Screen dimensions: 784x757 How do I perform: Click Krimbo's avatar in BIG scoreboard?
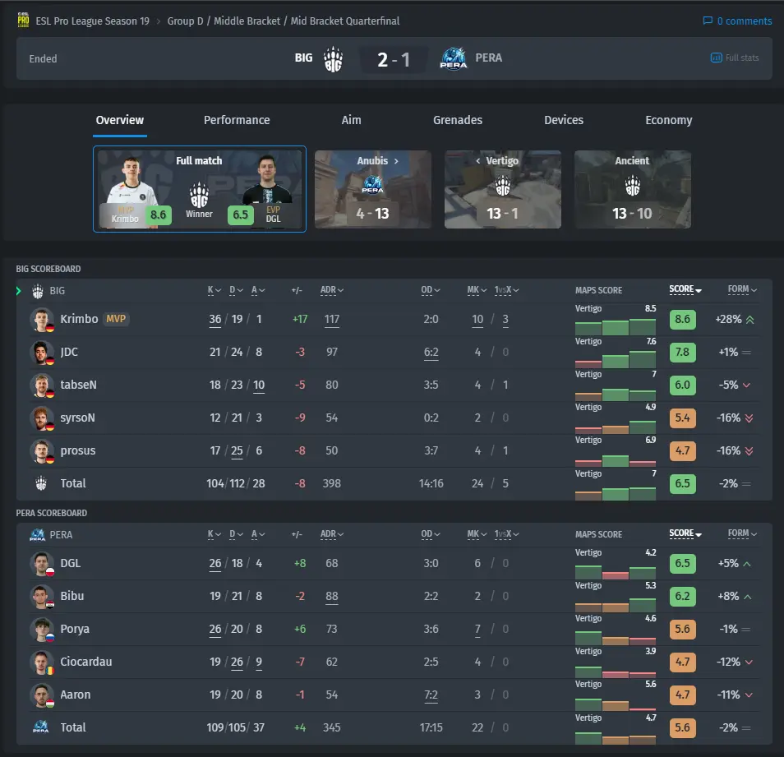point(41,320)
